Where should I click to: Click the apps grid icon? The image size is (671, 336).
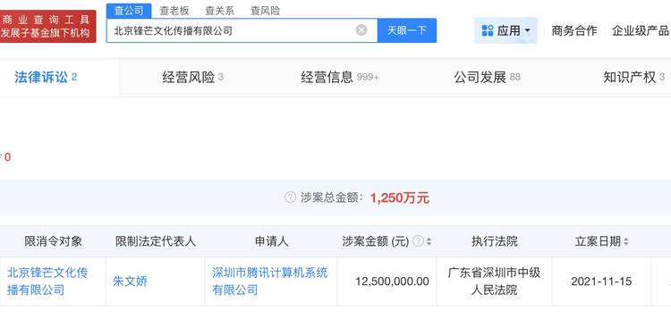488,30
